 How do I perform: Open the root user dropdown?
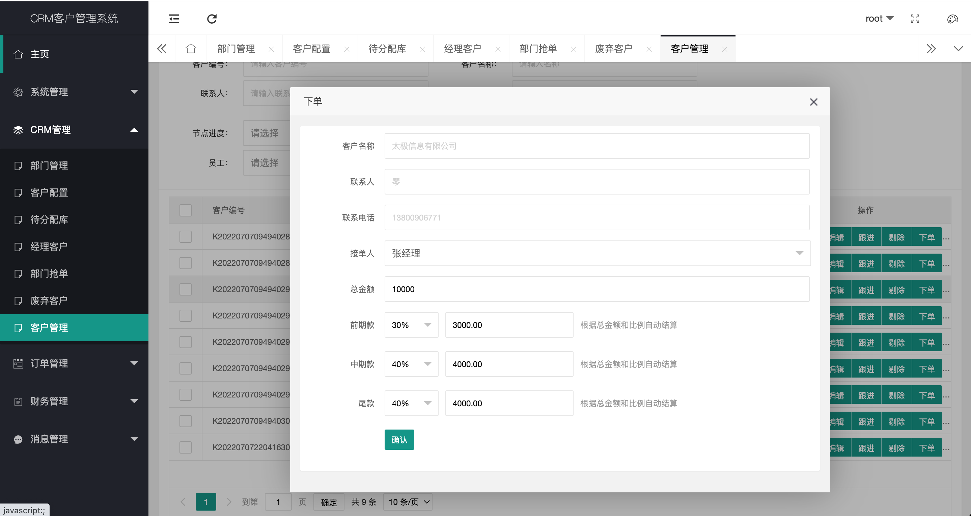tap(879, 19)
